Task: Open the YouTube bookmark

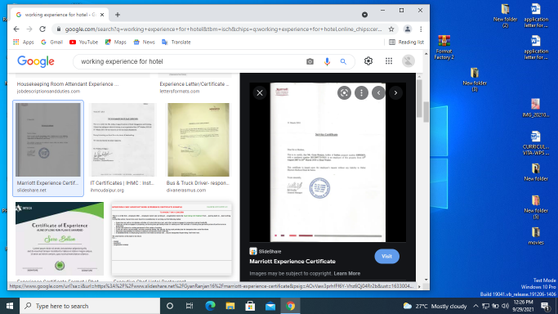Action: tap(83, 42)
